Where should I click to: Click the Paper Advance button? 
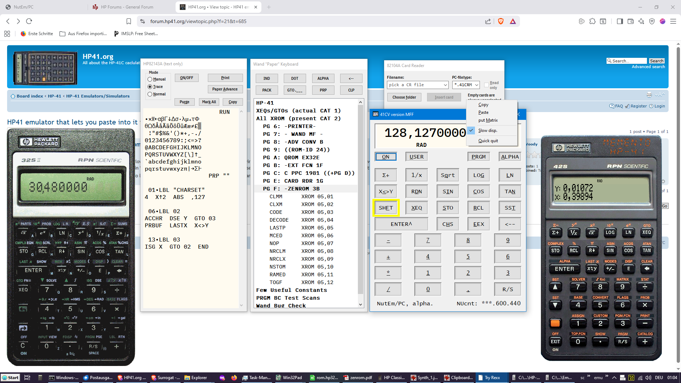(x=225, y=89)
